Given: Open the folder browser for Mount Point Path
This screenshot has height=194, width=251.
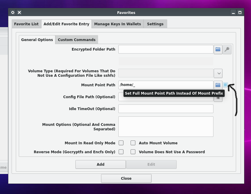Looking at the screenshot, I should [x=218, y=85].
